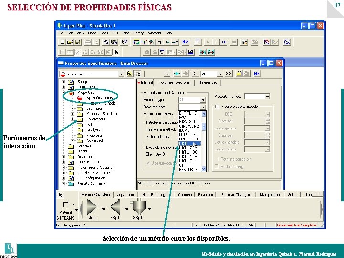Expand the Advanced folder node

[x=73, y=140]
